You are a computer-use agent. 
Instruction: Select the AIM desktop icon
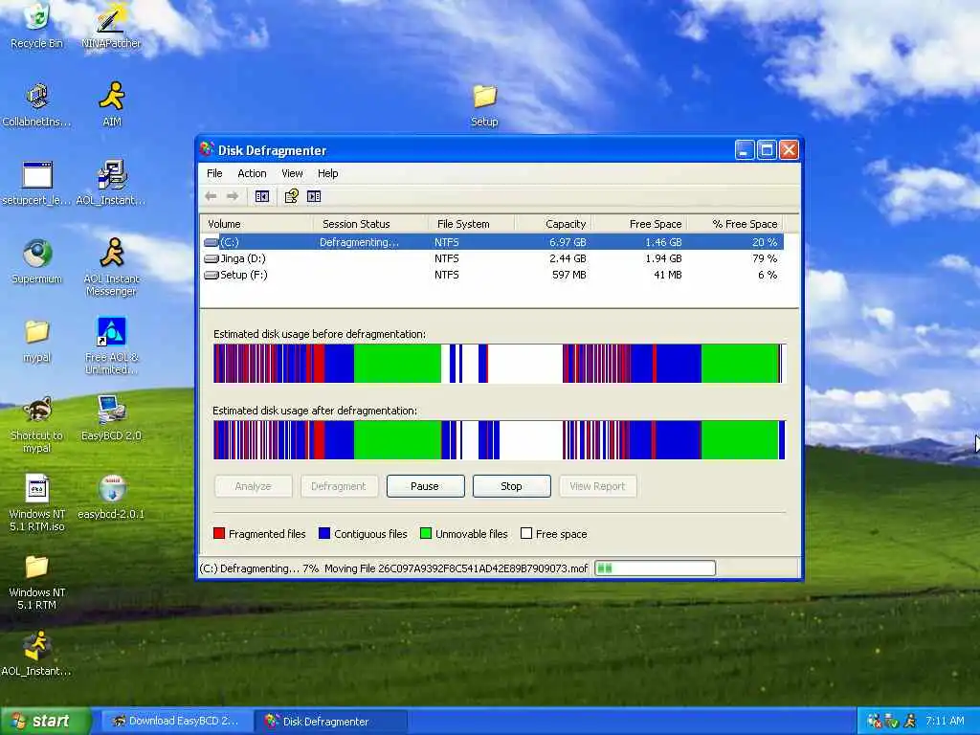pyautogui.click(x=112, y=103)
